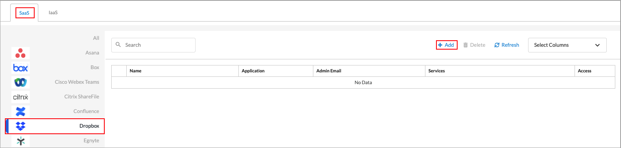Screen dimensions: 621x148
Task: Click the Asana logo icon
Action: tap(20, 53)
